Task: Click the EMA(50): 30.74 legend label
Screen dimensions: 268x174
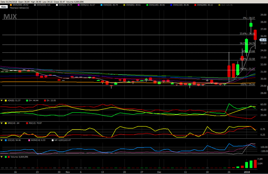Action: [x=111, y=5]
